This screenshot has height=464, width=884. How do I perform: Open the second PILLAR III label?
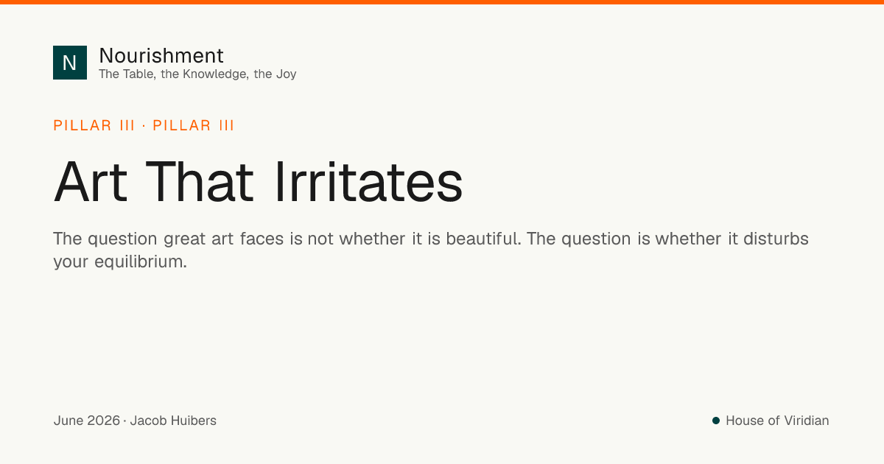point(194,125)
